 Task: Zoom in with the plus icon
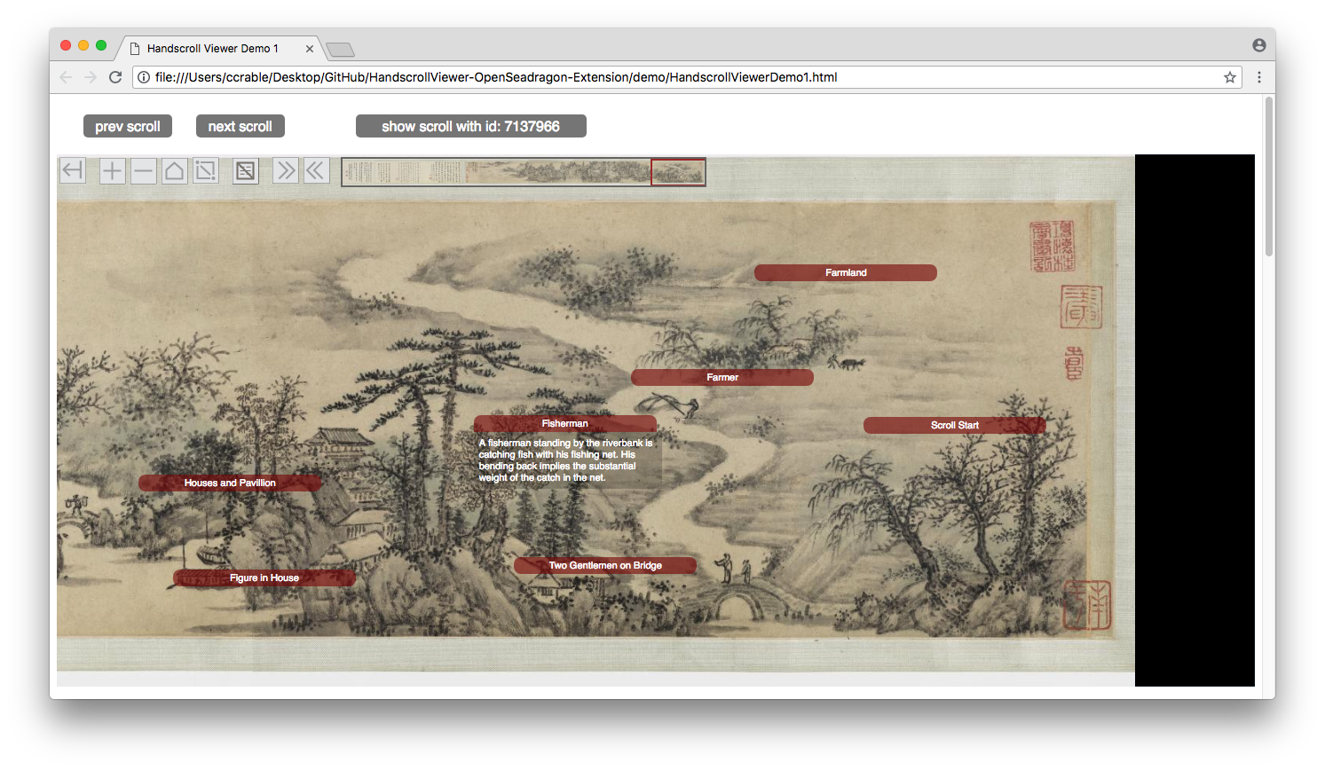click(x=112, y=170)
